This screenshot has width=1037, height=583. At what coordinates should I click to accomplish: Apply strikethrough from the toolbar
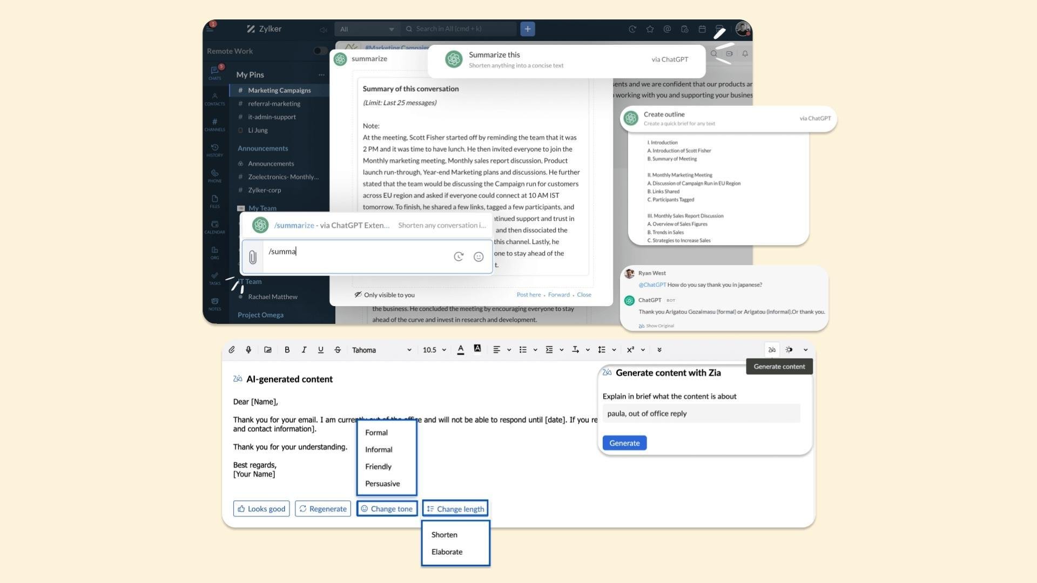[338, 350]
